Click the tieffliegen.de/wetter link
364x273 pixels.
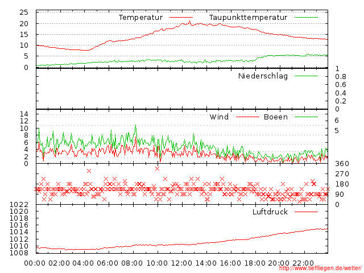[320, 268]
